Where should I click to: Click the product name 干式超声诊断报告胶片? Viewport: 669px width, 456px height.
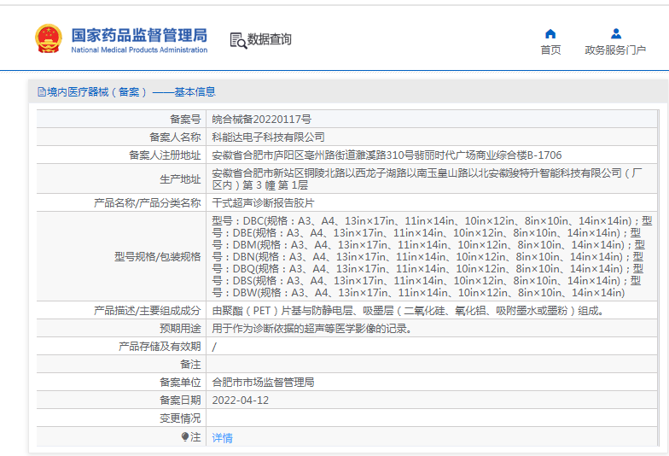263,203
